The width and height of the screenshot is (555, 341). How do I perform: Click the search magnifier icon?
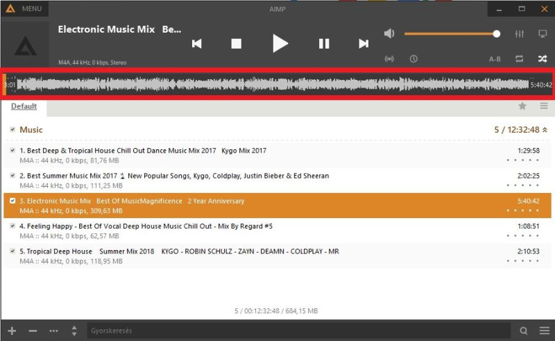coord(524,331)
